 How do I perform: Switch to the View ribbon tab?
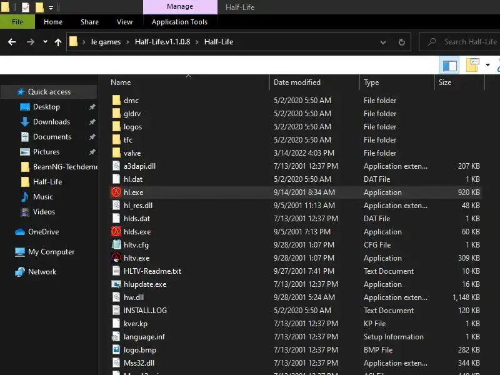pyautogui.click(x=124, y=22)
